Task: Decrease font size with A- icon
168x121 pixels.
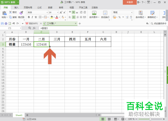Action: (x=65, y=12)
